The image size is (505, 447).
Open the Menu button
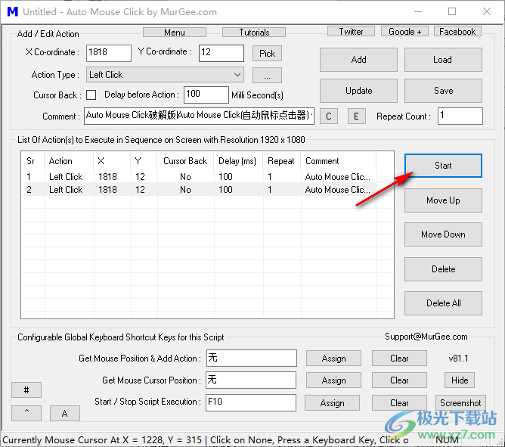[174, 33]
